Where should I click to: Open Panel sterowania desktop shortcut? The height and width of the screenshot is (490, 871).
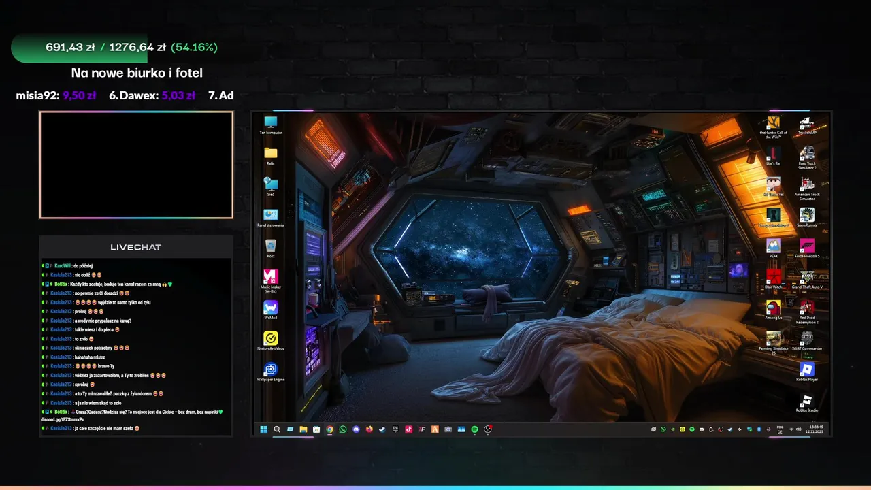pos(270,217)
